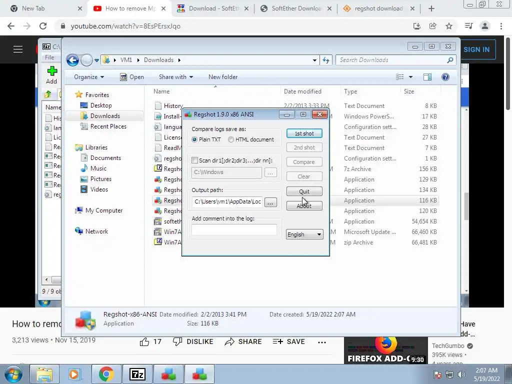512x384 pixels.
Task: Open the File menu in 7-Zip window
Action: click(49, 57)
